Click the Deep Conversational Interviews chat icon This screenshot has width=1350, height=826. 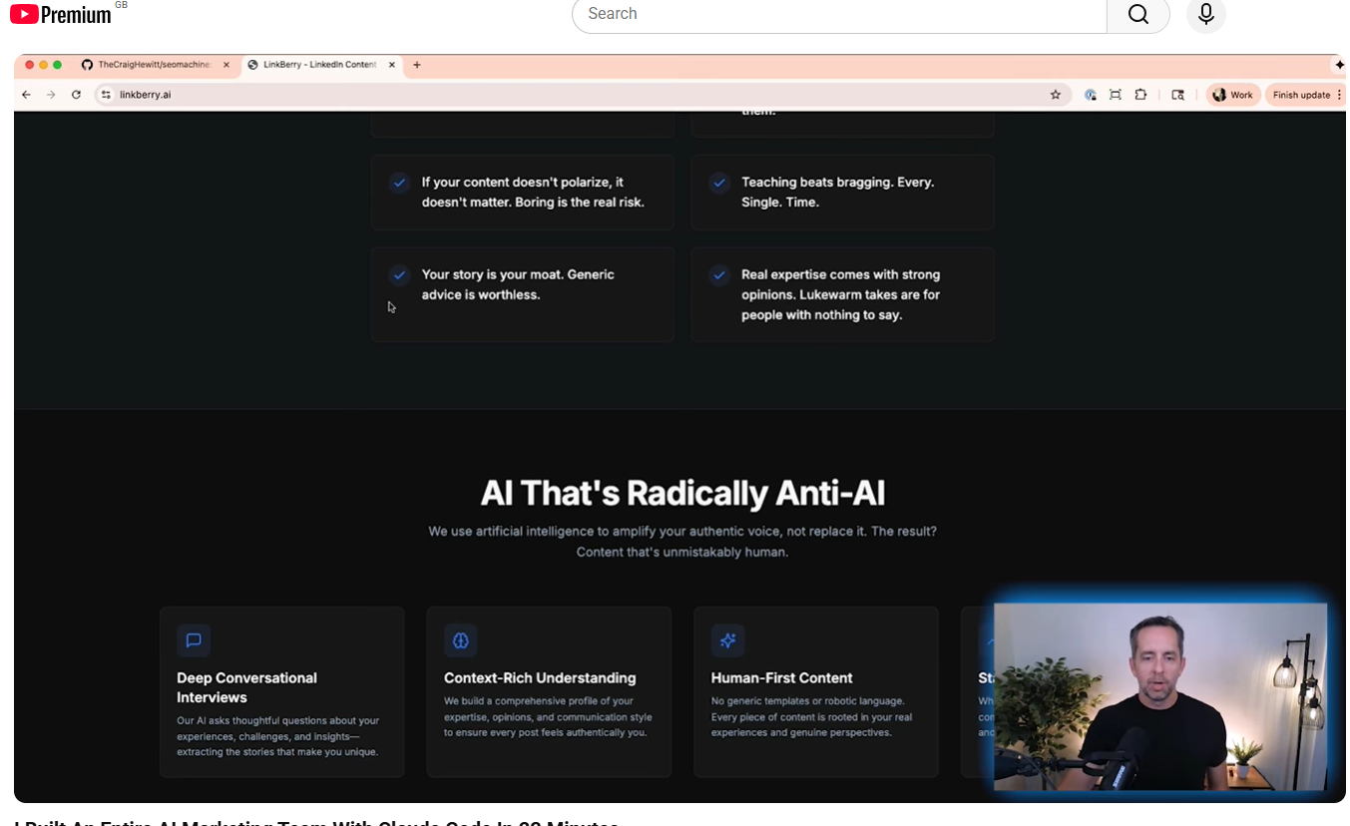(x=194, y=640)
